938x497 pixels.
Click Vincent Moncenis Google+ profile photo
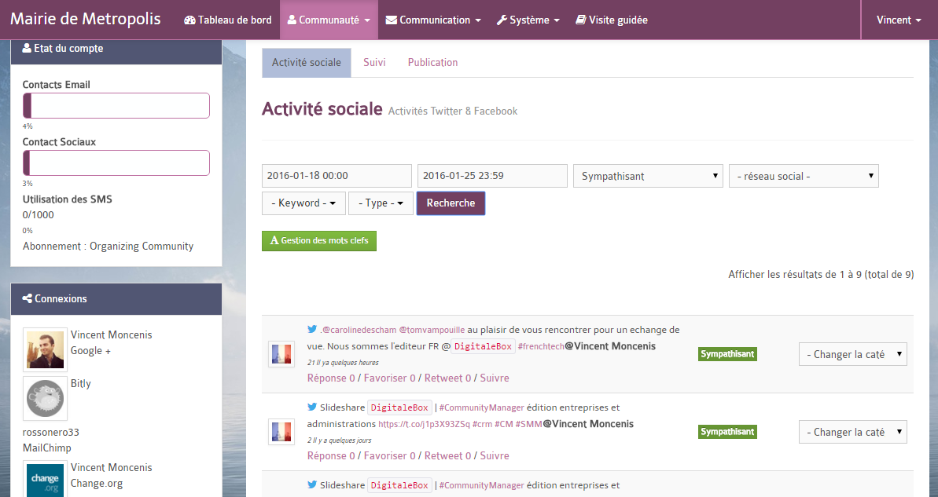tap(45, 349)
